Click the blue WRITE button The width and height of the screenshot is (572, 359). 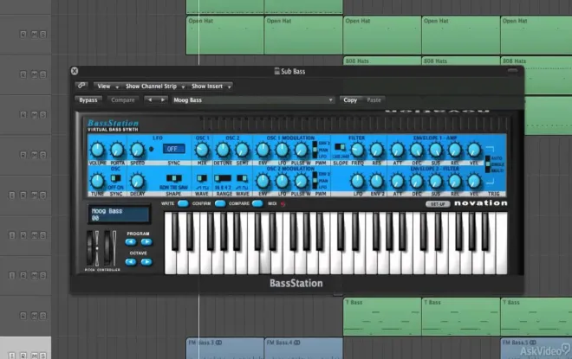tap(183, 203)
